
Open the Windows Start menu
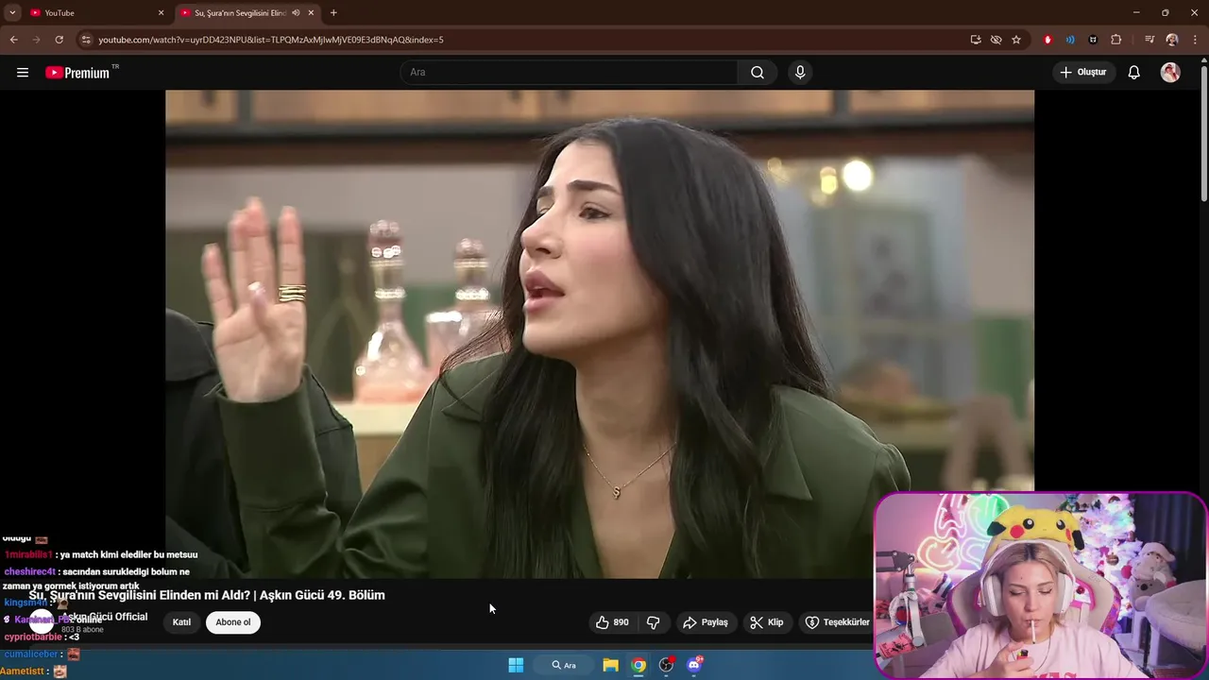click(x=516, y=665)
